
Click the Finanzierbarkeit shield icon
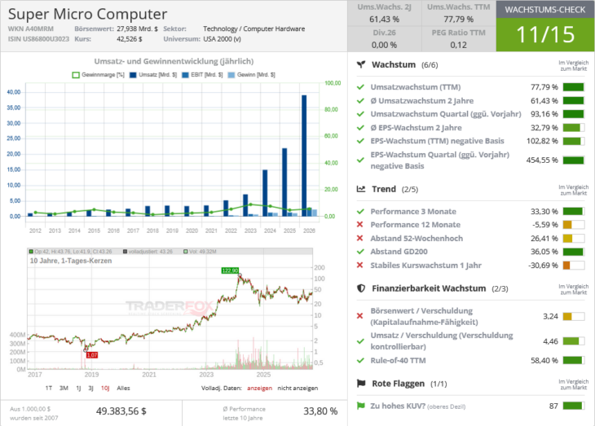click(361, 288)
